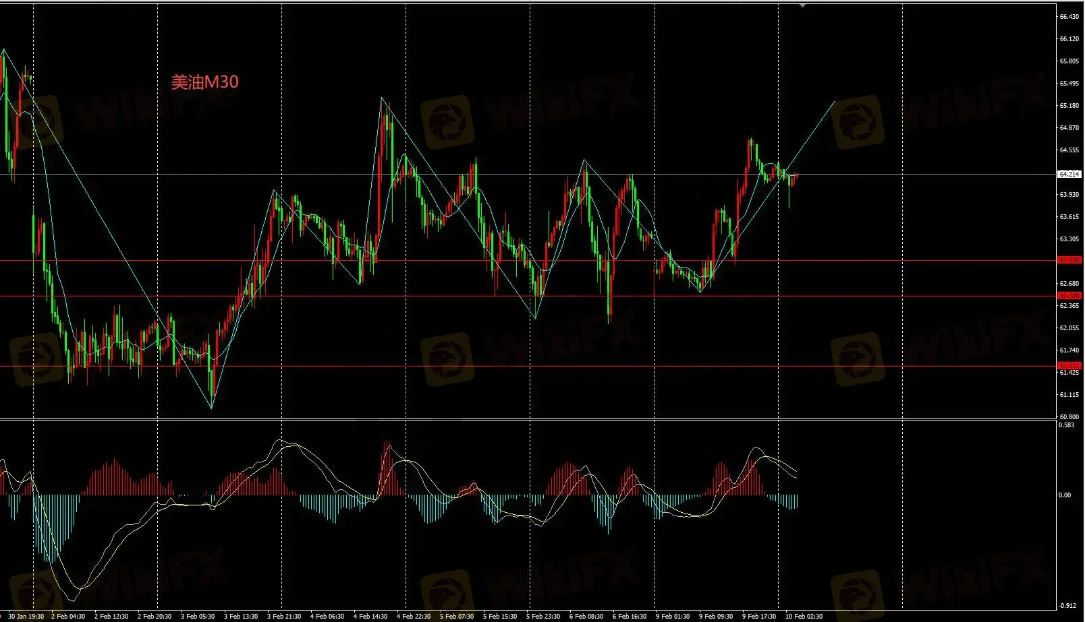1085x622 pixels.
Task: Click the MACD upper scale value 0.583
Action: [1067, 425]
